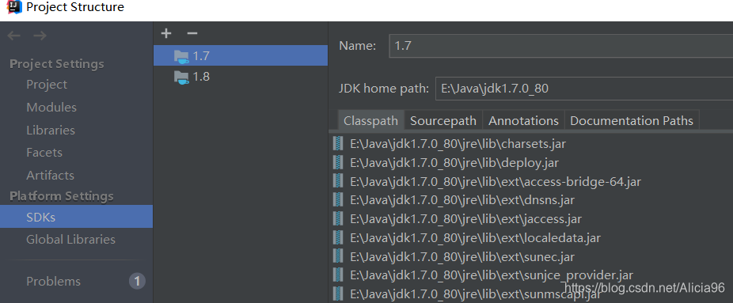Add a new SDK with plus icon
The height and width of the screenshot is (303, 733).
[x=166, y=33]
